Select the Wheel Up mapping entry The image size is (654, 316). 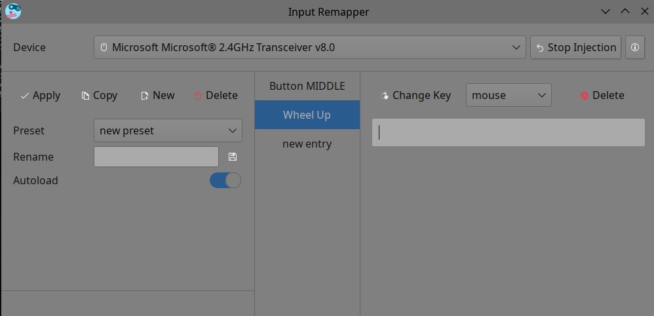click(x=307, y=115)
